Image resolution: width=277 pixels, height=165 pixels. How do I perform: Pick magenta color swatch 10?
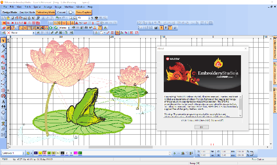click(75, 153)
